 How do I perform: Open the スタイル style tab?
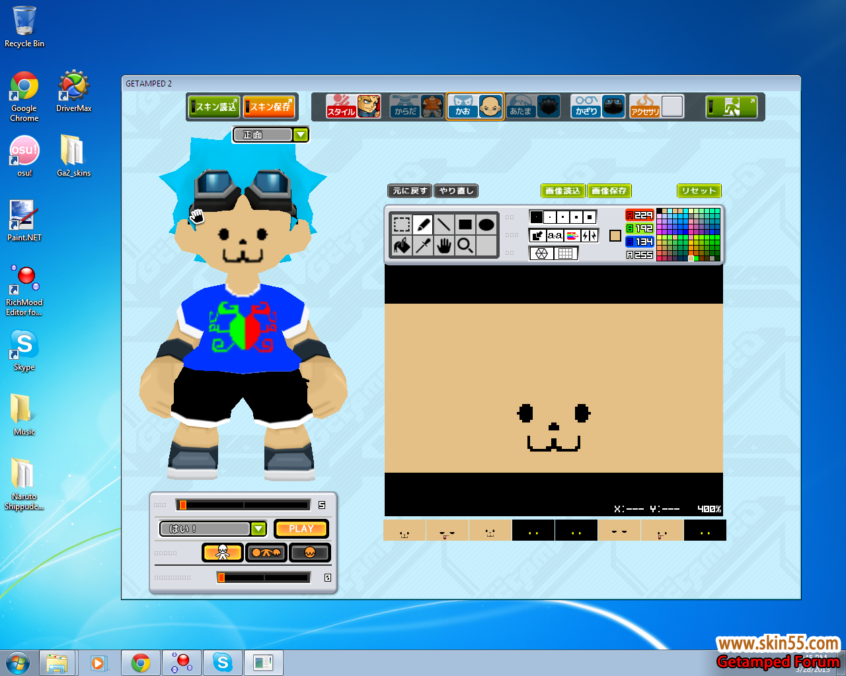354,106
